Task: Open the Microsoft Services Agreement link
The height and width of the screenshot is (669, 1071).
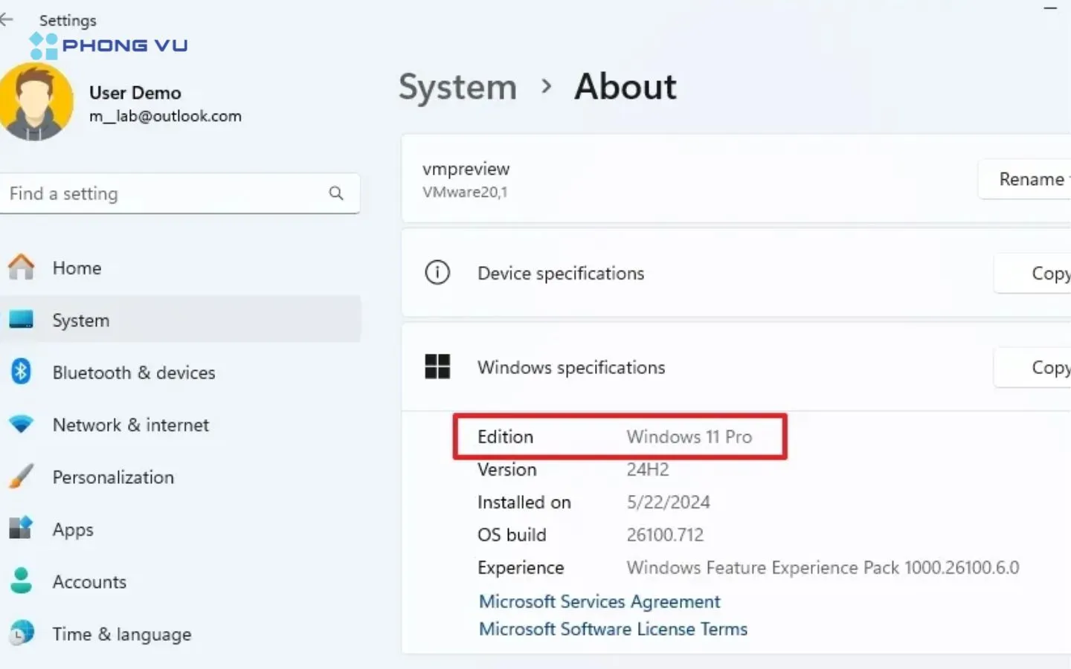Action: (599, 601)
